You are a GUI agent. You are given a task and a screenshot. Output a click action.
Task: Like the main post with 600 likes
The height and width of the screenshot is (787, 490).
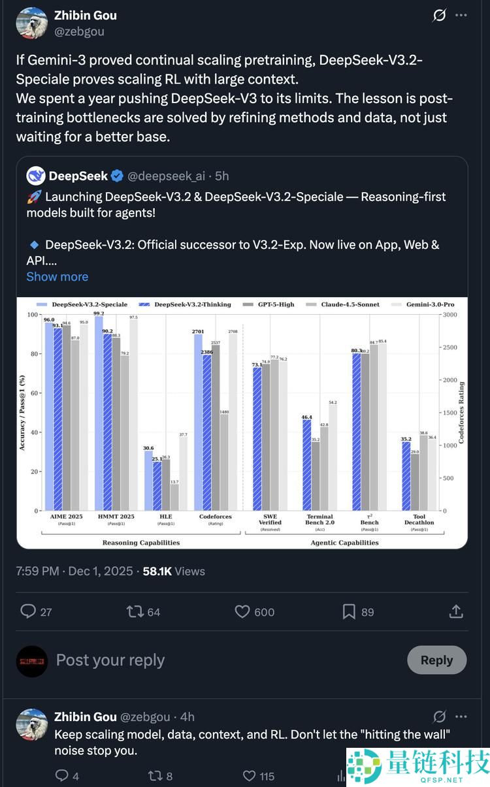tap(242, 611)
